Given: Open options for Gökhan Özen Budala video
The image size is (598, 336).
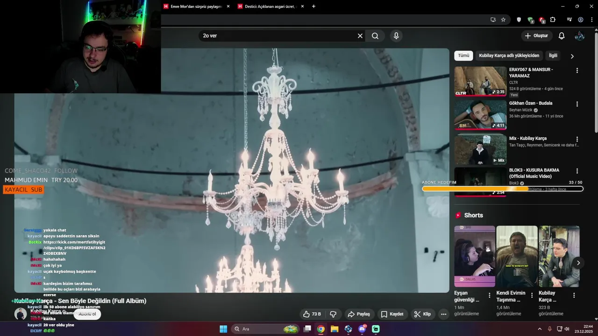Looking at the screenshot, I should [577, 104].
